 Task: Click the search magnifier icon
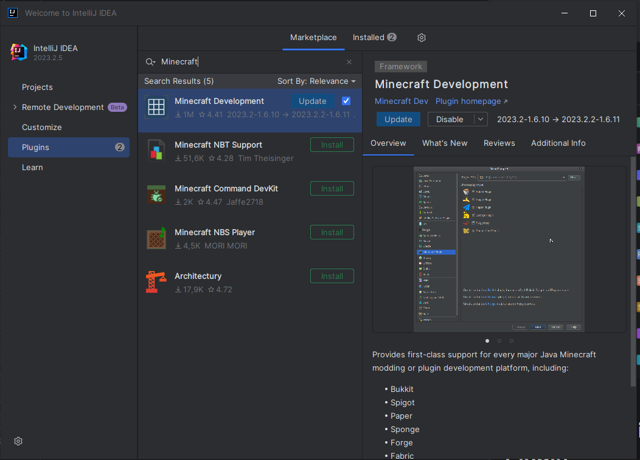pyautogui.click(x=150, y=62)
